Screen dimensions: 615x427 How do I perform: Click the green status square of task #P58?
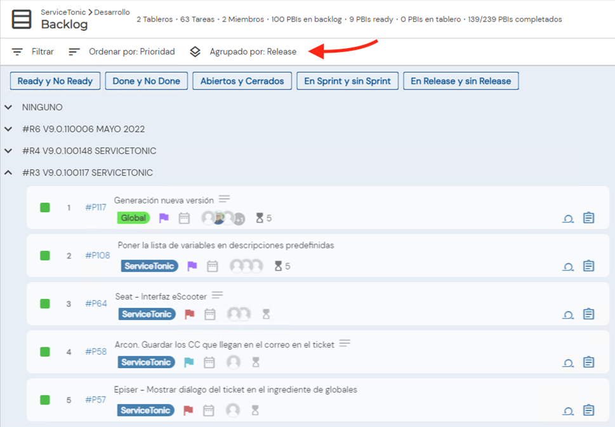[45, 352]
